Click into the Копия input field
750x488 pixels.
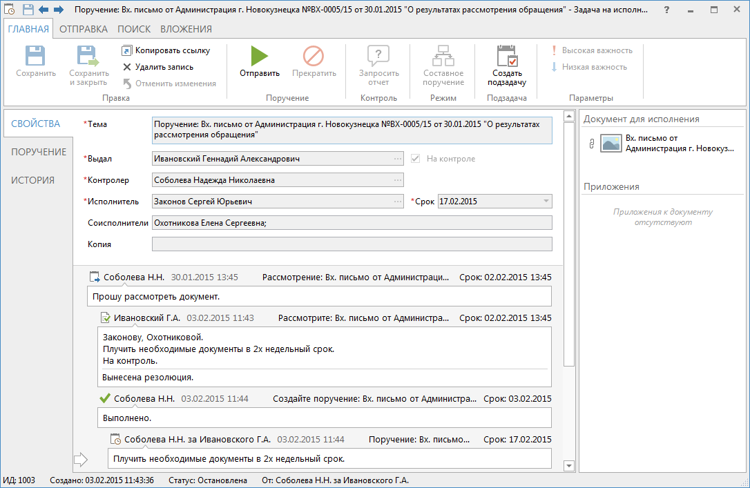[x=352, y=244]
